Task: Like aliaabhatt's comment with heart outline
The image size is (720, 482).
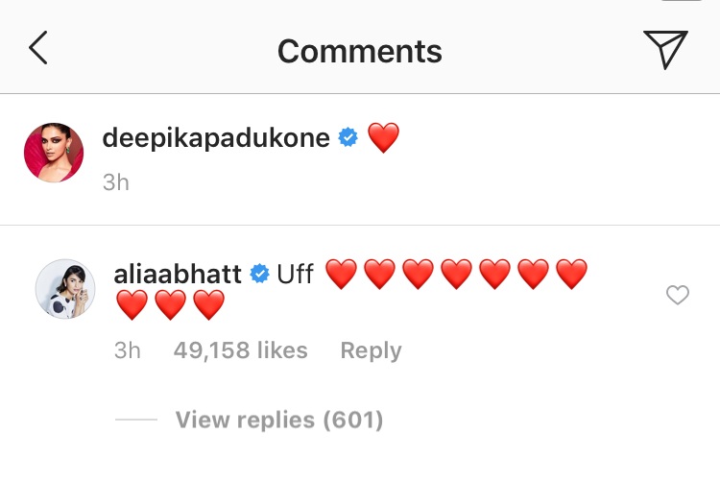Action: pyautogui.click(x=678, y=296)
